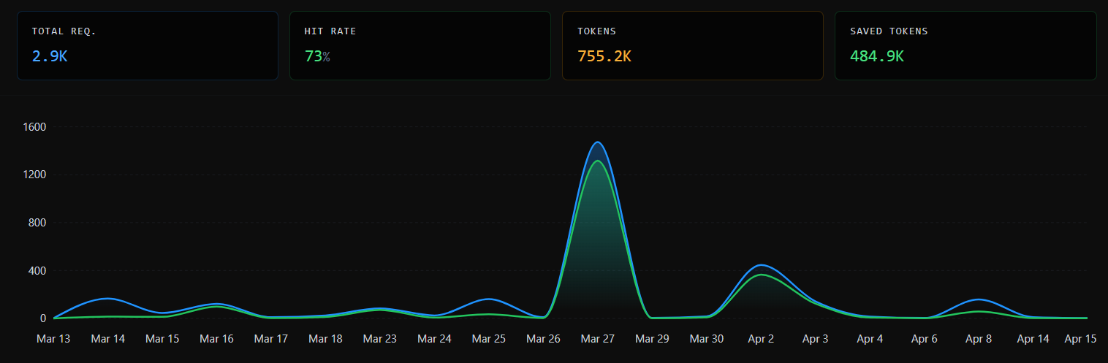Click the Mar 18 x-axis label
This screenshot has height=363, width=1108.
(326, 339)
